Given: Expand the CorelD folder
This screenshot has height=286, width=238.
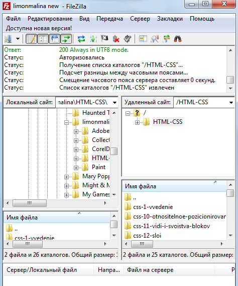Looking at the screenshot, I should pos(76,150).
